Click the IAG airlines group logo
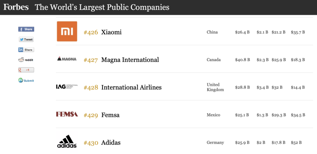The image size is (317, 154). point(67,87)
